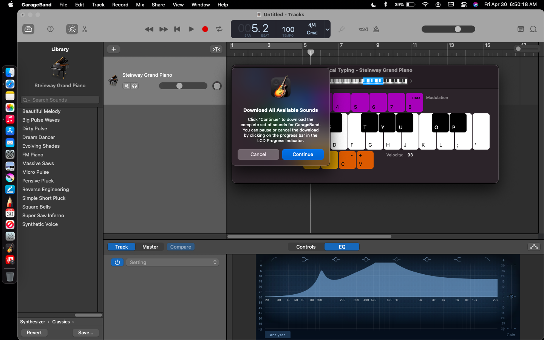
Task: Select the Classics breadcrumb in Library
Action: [x=61, y=322]
